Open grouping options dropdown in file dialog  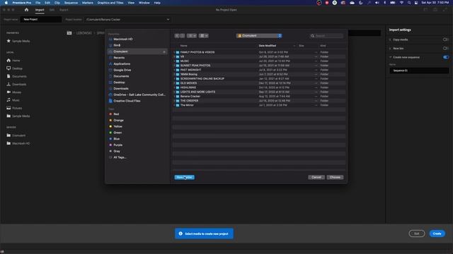click(x=204, y=36)
